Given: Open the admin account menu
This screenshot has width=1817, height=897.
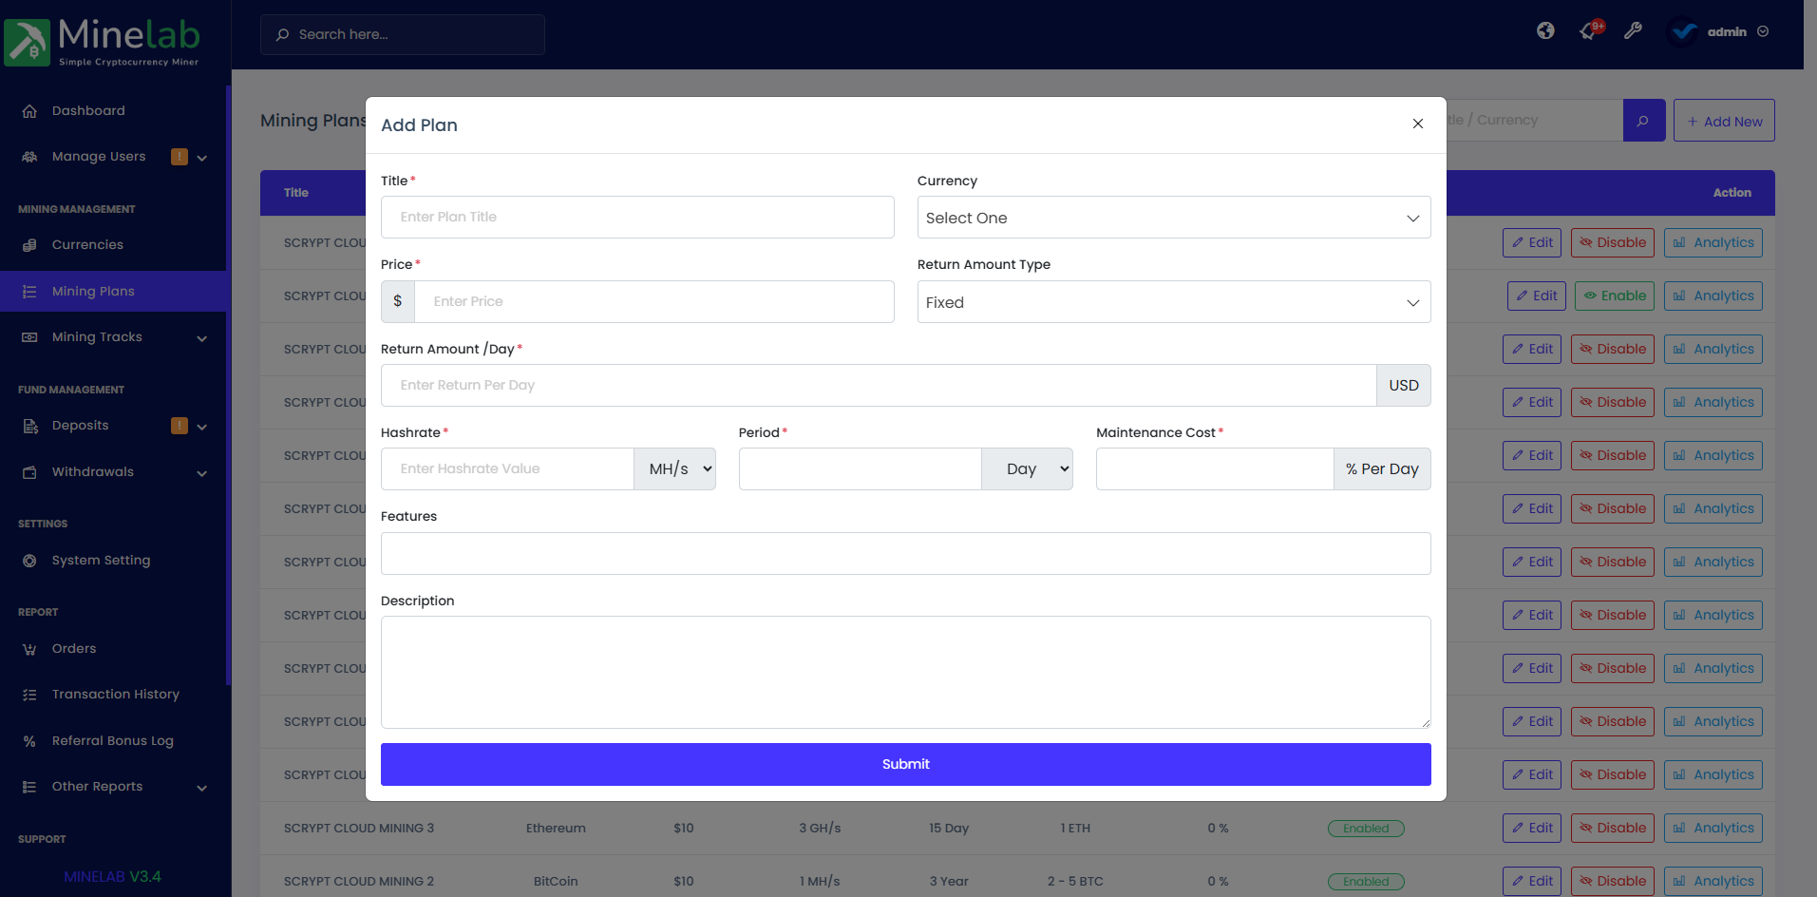Looking at the screenshot, I should [x=1726, y=31].
